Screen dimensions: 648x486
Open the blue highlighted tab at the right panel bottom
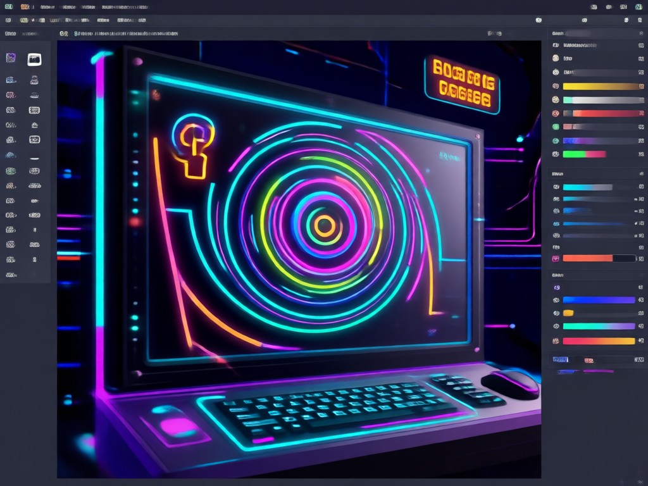(x=561, y=359)
